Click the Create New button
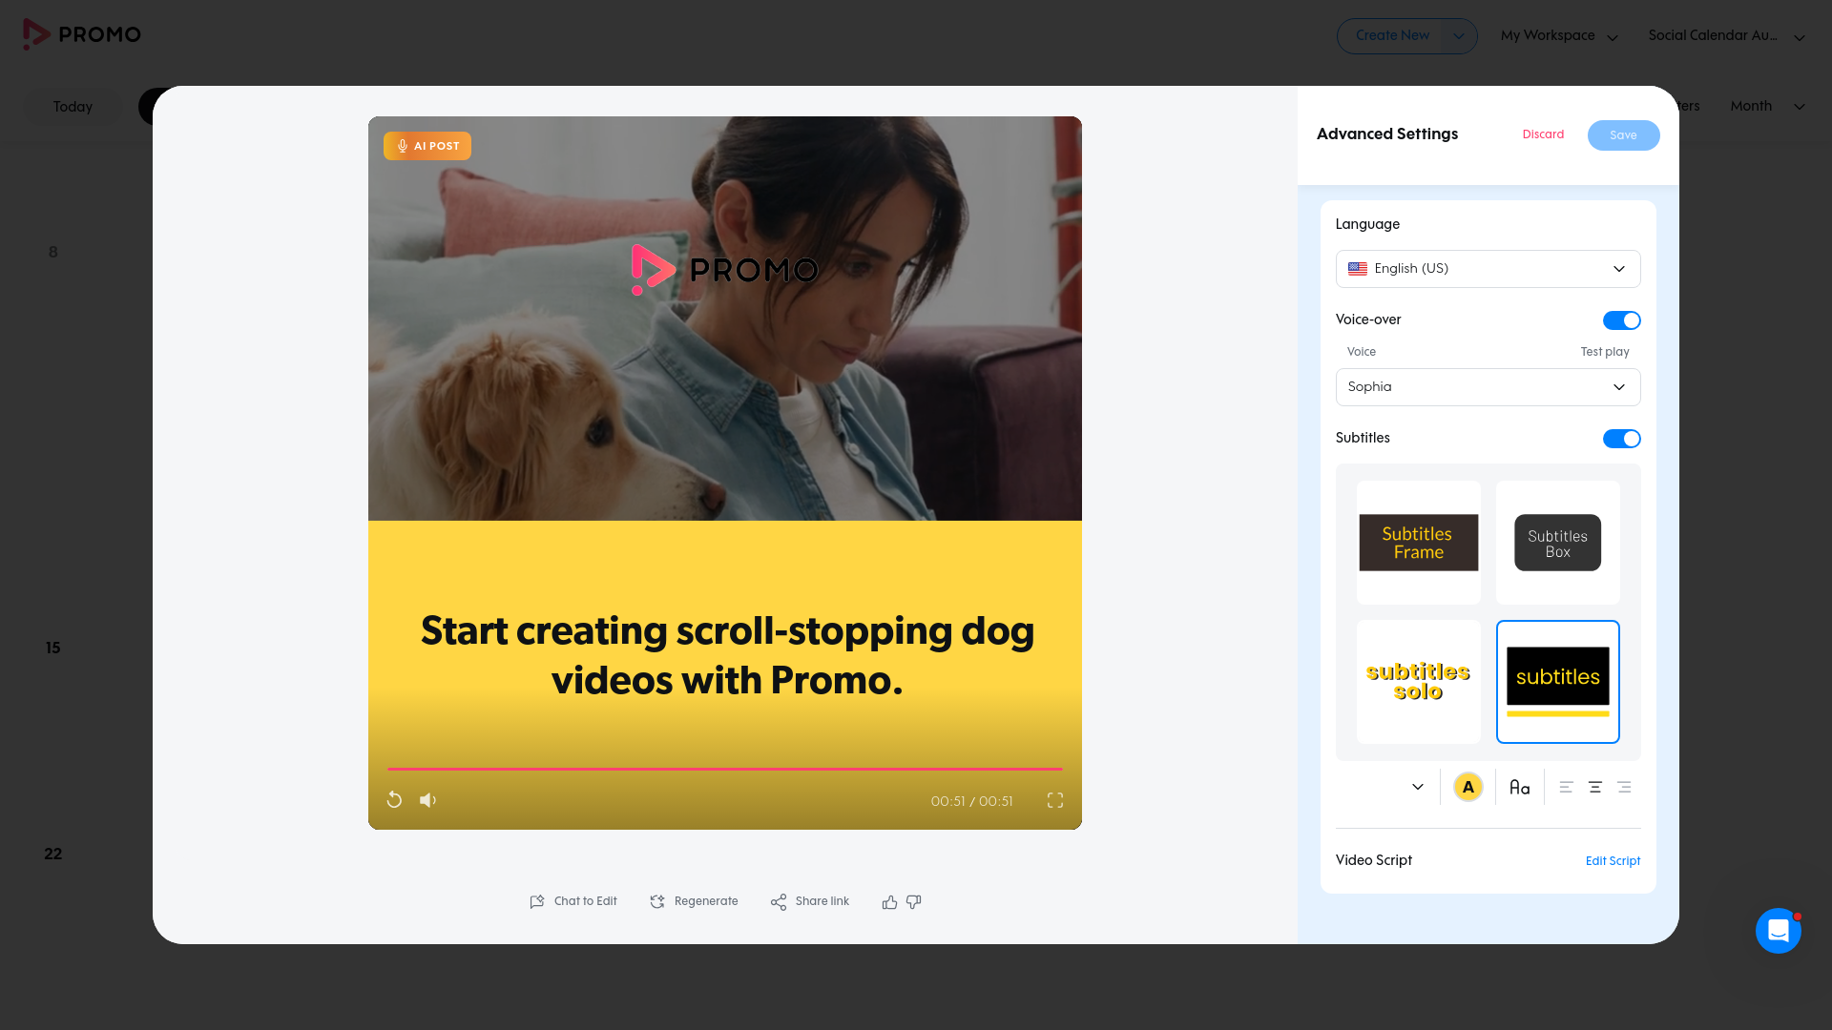This screenshot has height=1030, width=1832. click(1392, 36)
